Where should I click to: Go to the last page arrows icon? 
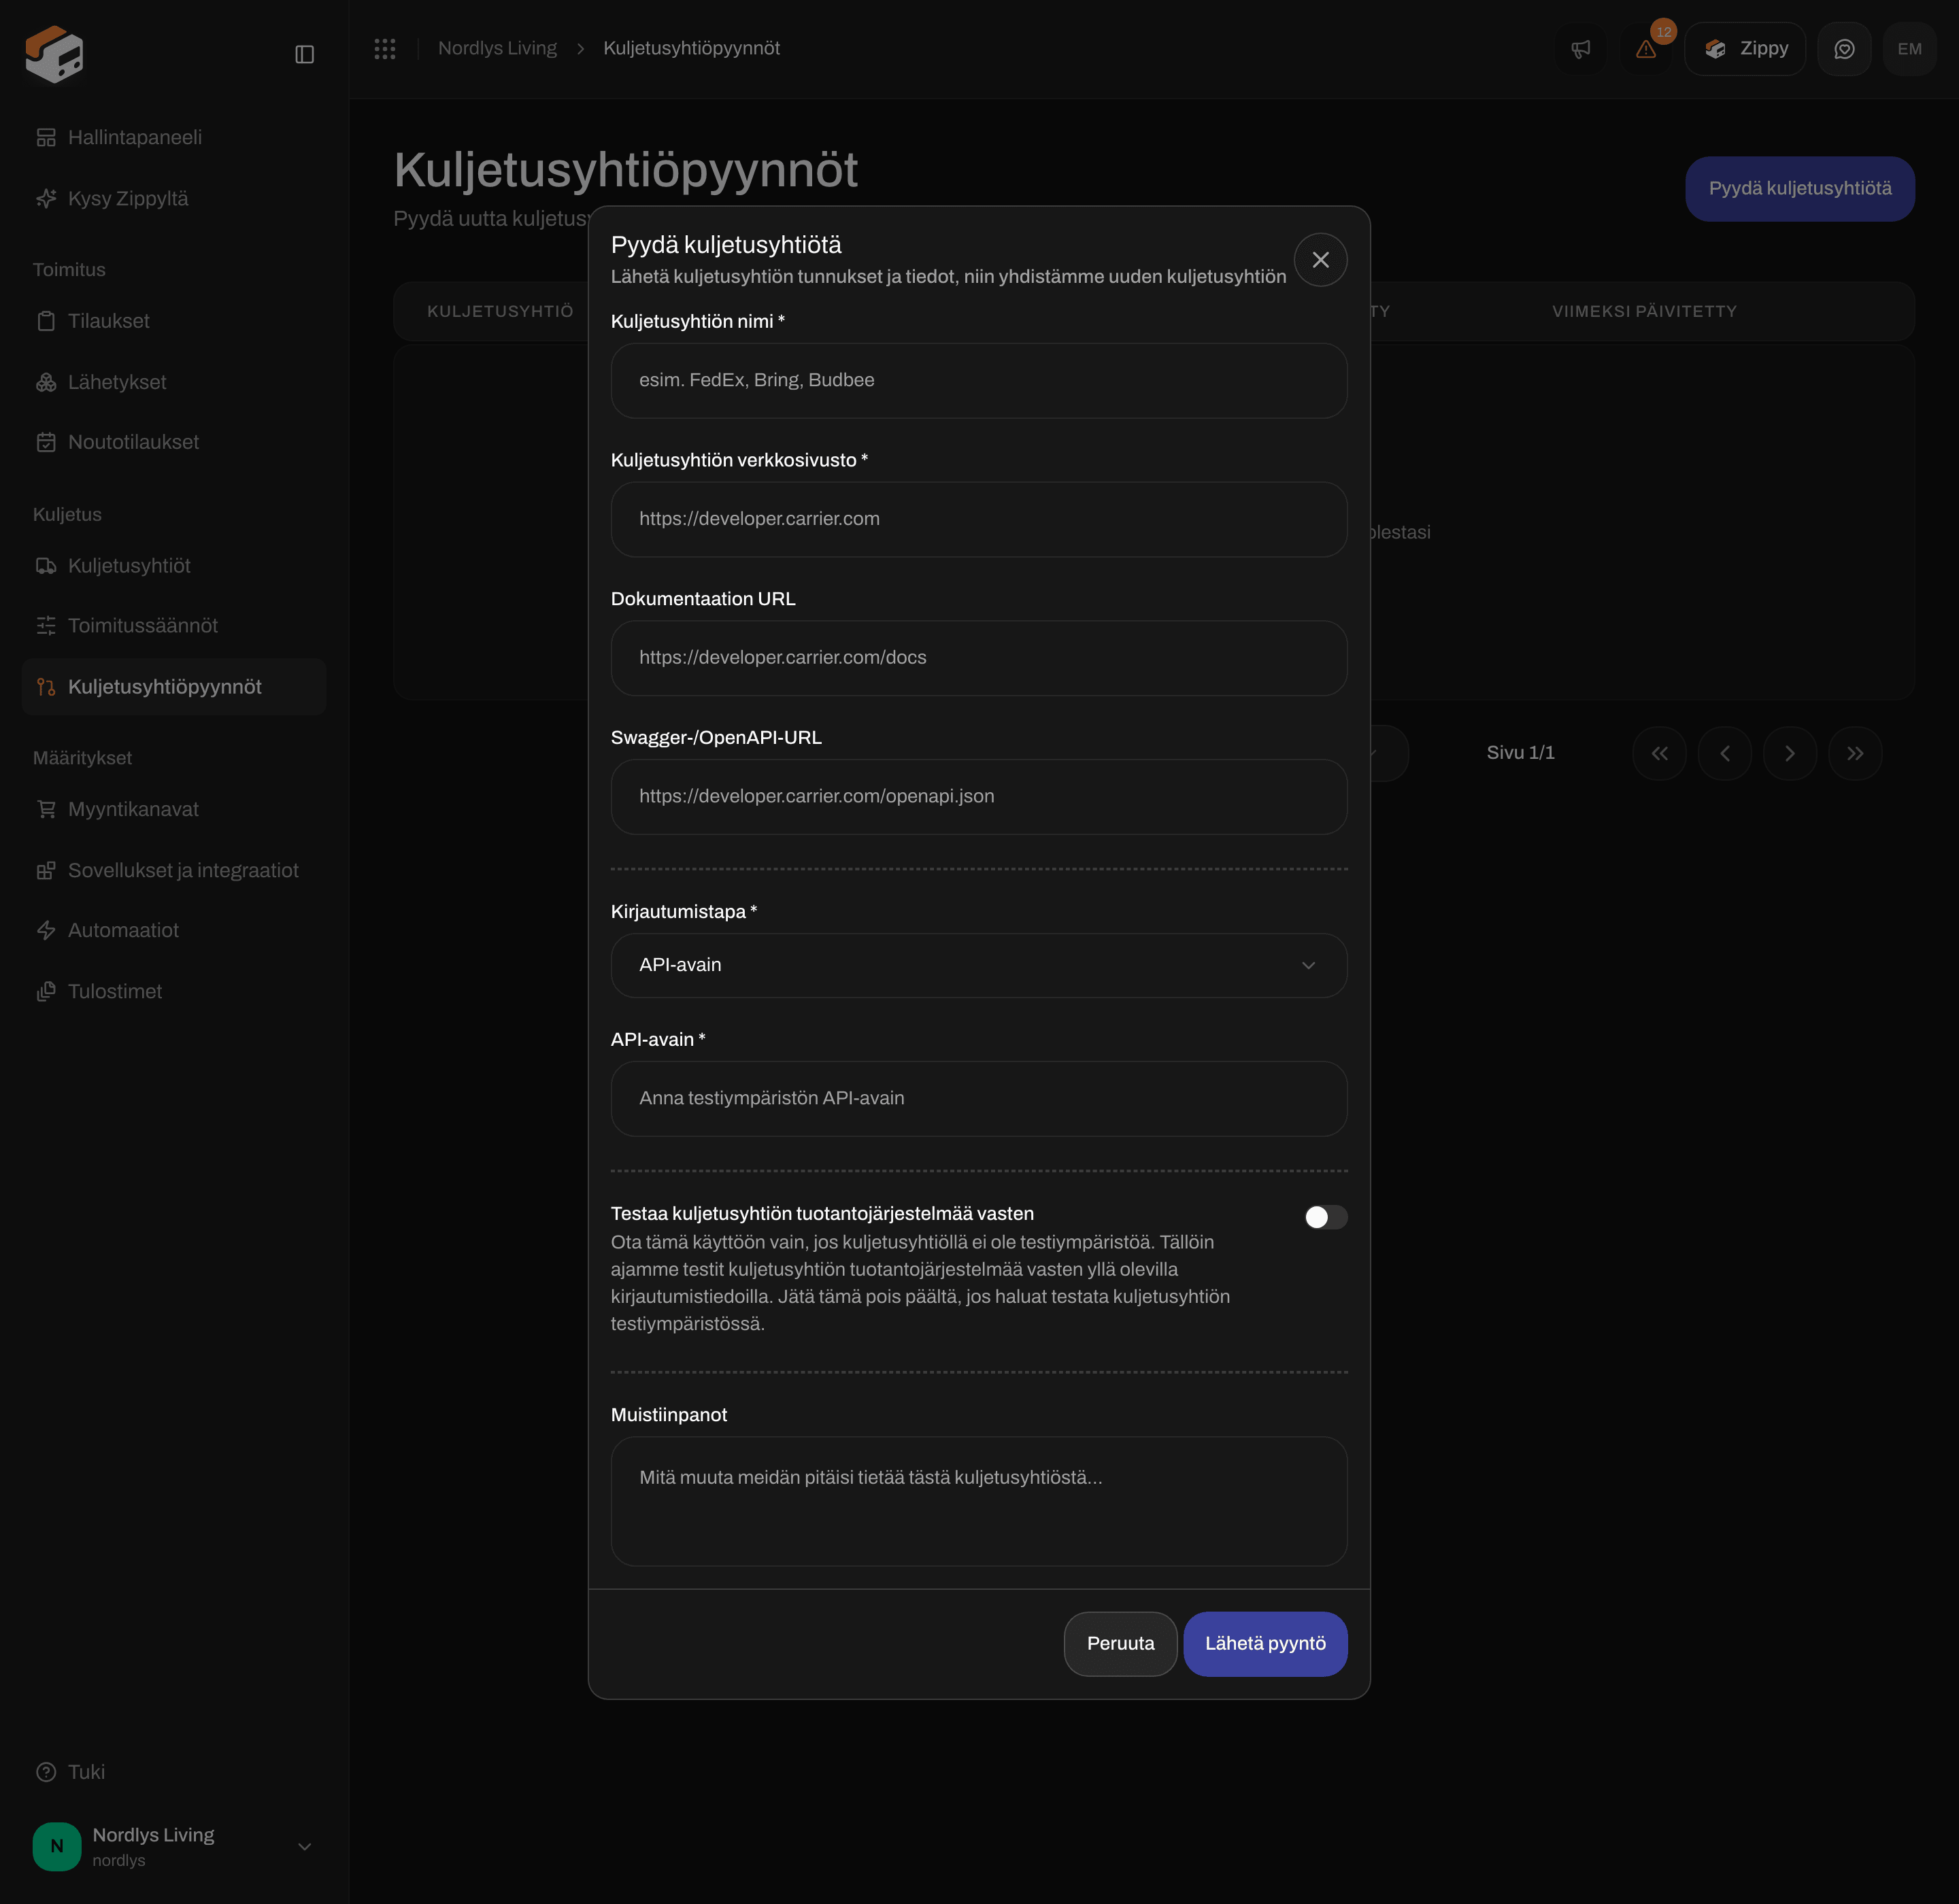[x=1855, y=753]
